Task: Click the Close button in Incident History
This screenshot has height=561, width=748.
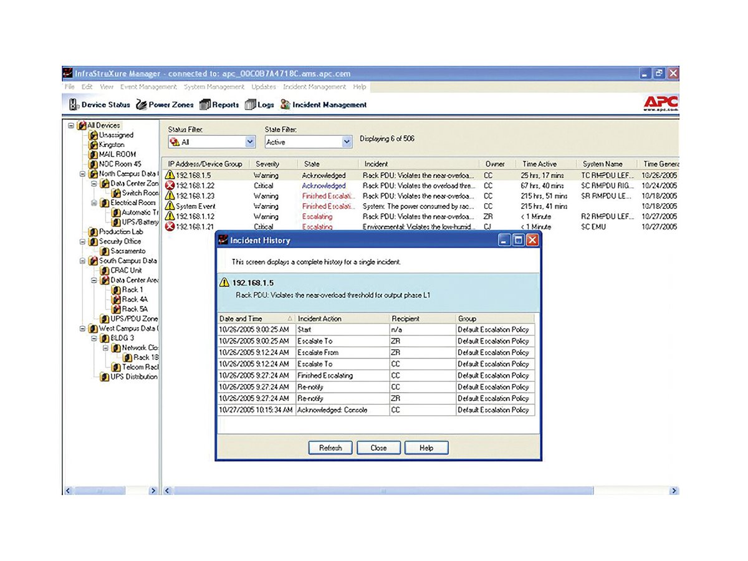Action: (x=378, y=448)
